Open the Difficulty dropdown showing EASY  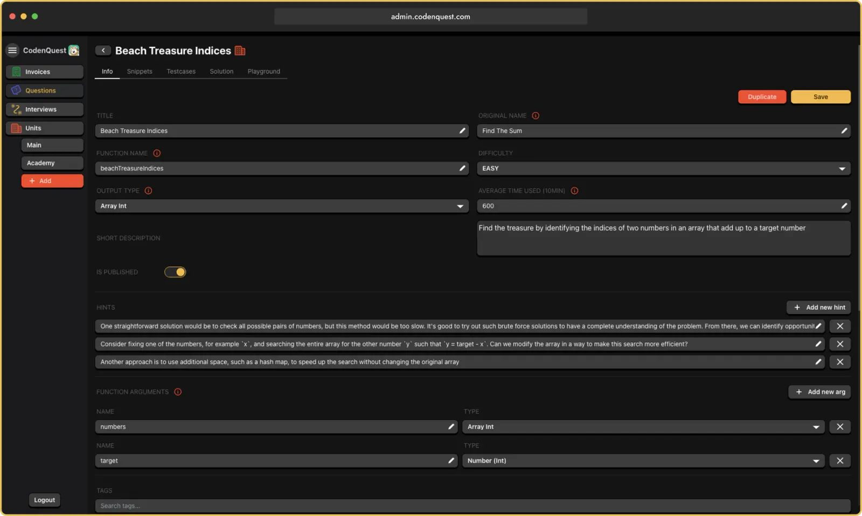pos(664,169)
